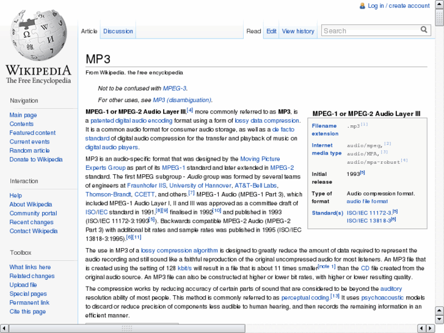Follow the CCETT link

click(144, 194)
